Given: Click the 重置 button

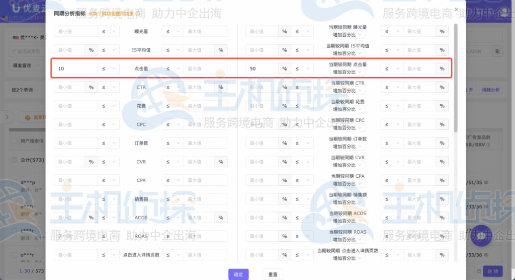Looking at the screenshot, I should 273,274.
